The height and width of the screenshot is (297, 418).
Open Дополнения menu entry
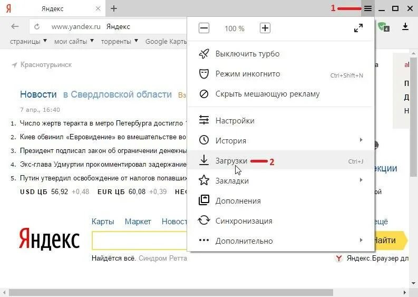(281, 200)
